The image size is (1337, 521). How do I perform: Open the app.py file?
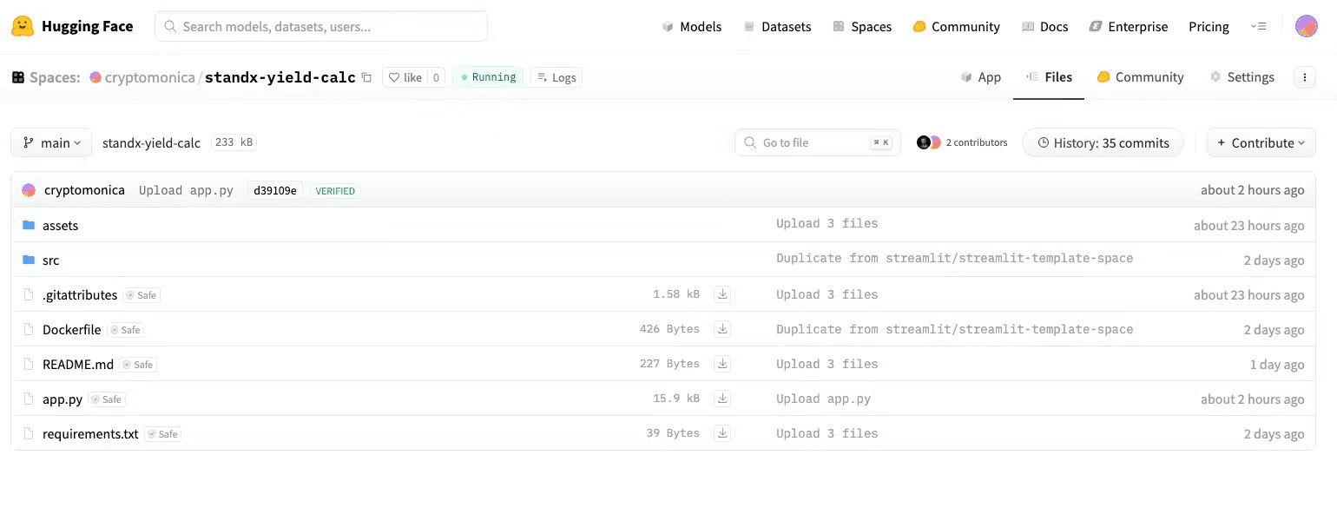(x=63, y=399)
